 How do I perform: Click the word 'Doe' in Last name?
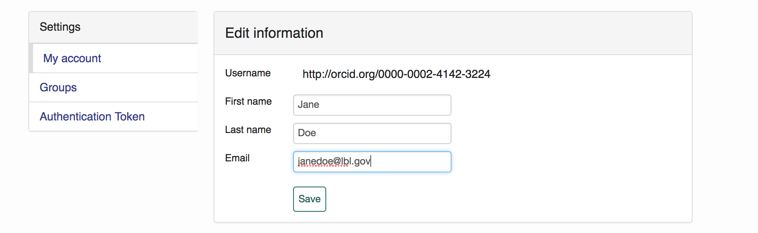click(307, 133)
